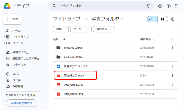Click 15 GB 中 91.2 MB を使用 text
Screen dimensions: 184x111
(x=21, y=95)
